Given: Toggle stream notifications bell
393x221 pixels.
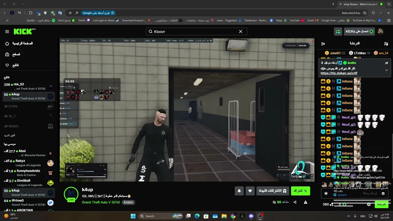Looking at the screenshot, I should click(x=239, y=191).
